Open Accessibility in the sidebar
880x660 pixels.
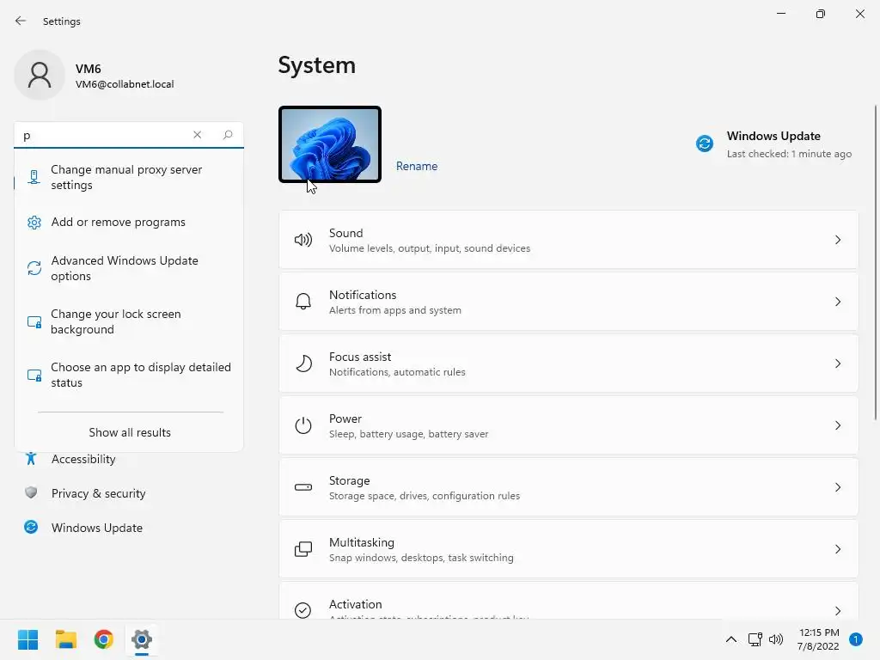[x=83, y=459]
